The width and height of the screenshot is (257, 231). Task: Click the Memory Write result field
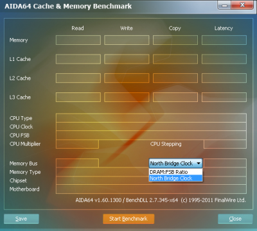coord(127,40)
